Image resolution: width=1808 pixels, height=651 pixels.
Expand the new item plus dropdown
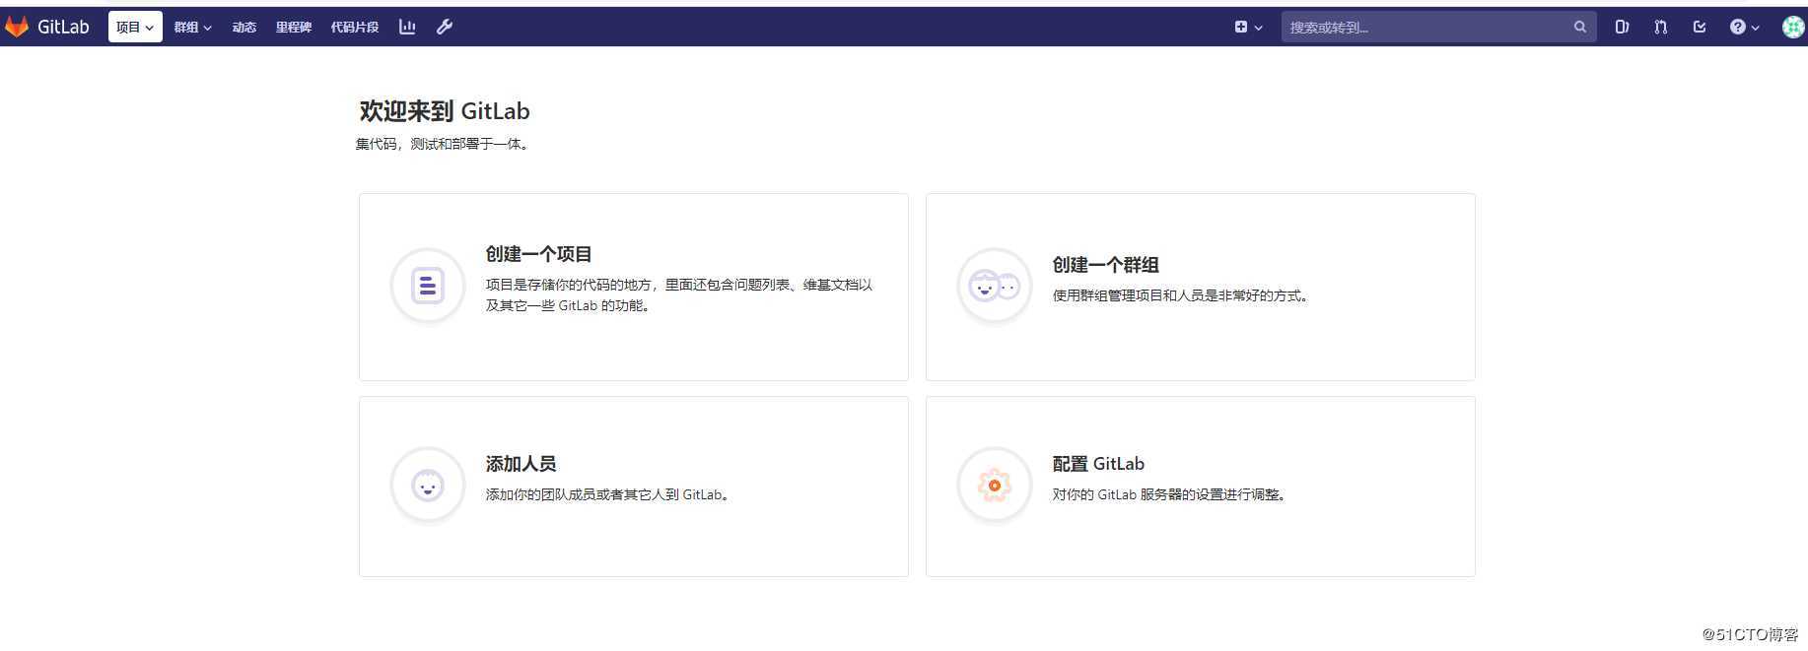[1248, 27]
